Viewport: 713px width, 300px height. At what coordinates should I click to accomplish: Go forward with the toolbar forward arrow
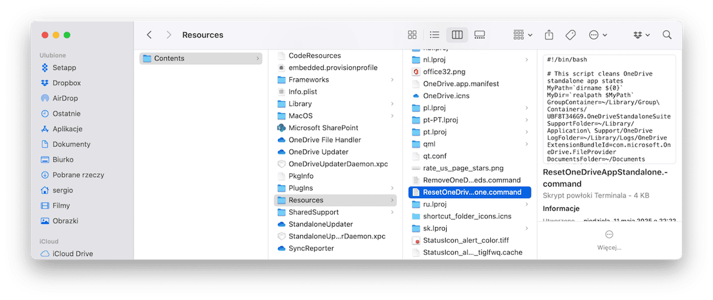(169, 35)
